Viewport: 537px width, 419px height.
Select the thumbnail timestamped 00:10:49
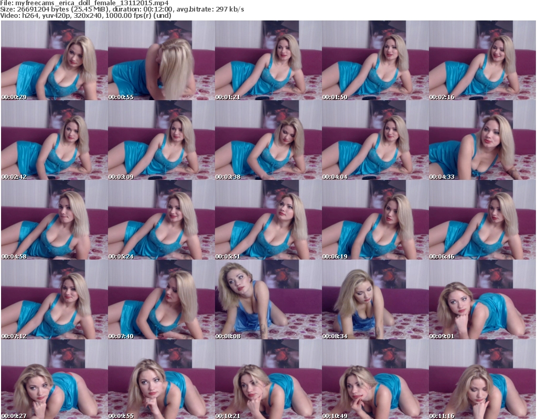pyautogui.click(x=375, y=379)
